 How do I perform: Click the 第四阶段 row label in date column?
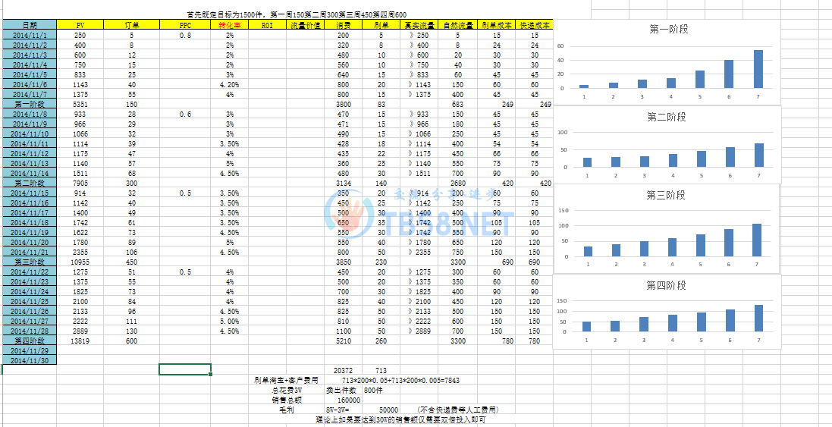click(x=29, y=341)
